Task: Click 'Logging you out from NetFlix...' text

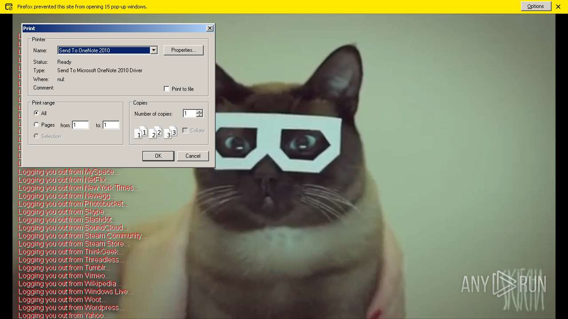Action: [65, 180]
